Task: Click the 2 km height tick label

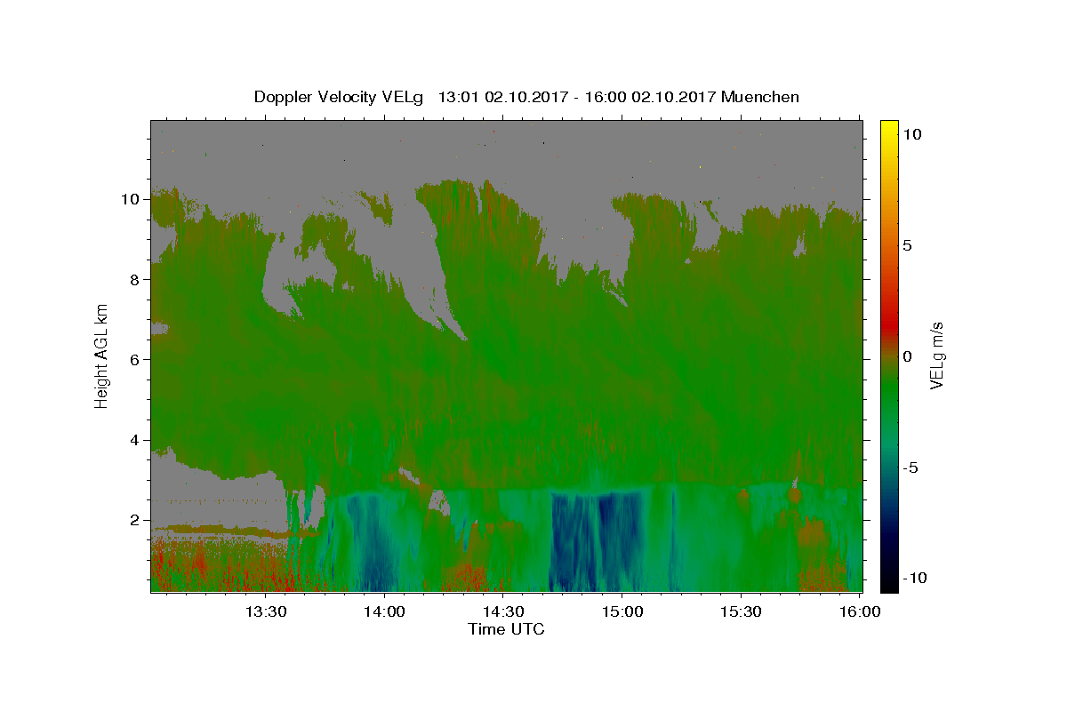Action: click(x=135, y=520)
